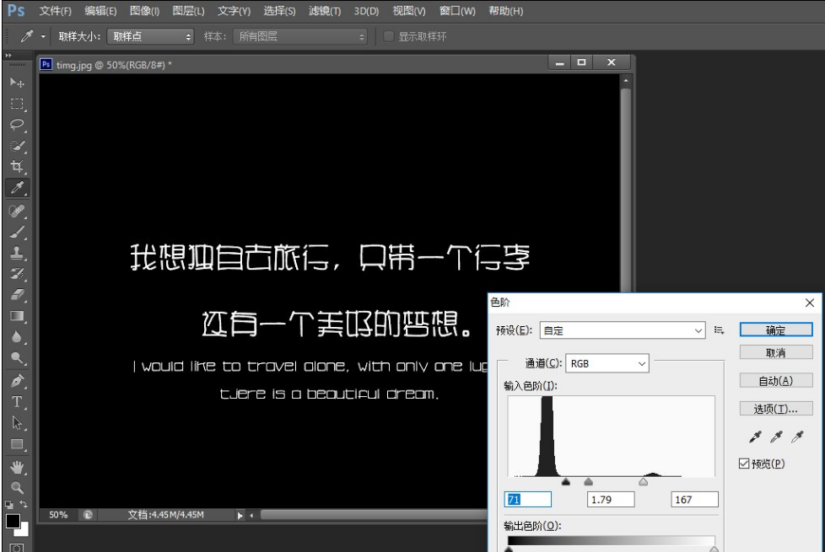Open the File menu
Image resolution: width=825 pixels, height=552 pixels.
55,10
